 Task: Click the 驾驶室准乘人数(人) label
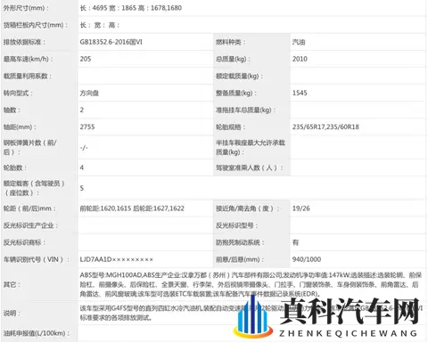click(249, 167)
